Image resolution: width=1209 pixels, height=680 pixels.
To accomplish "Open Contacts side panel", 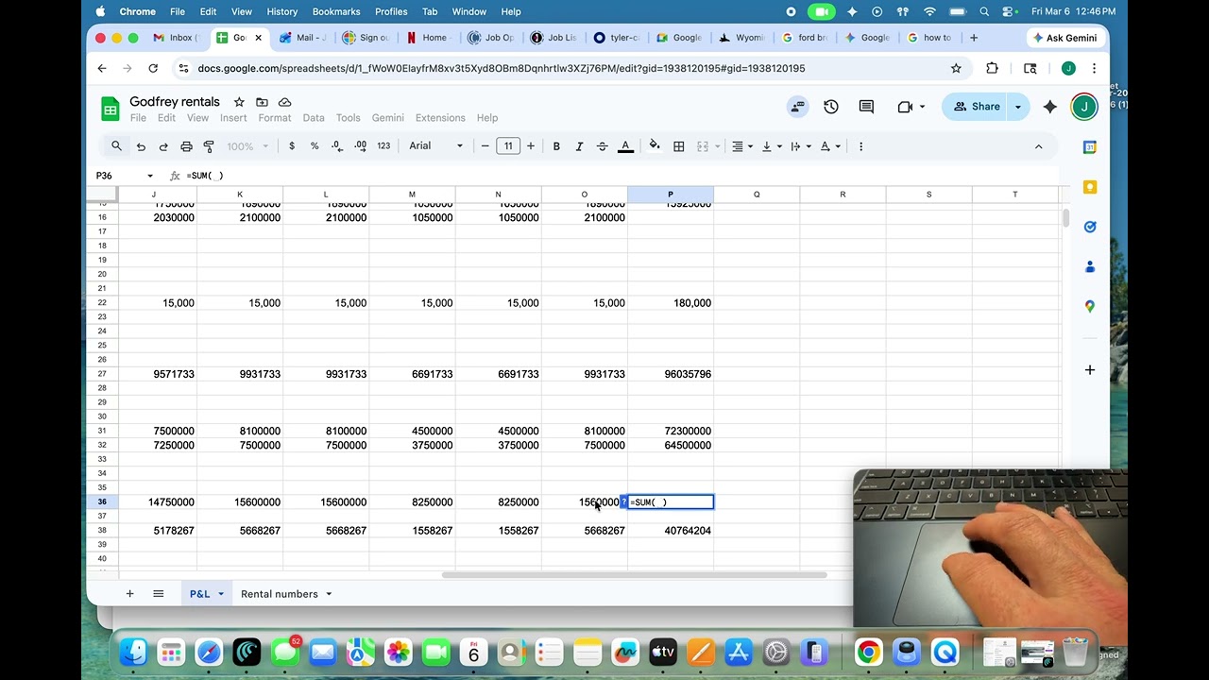I will pos(1090,266).
